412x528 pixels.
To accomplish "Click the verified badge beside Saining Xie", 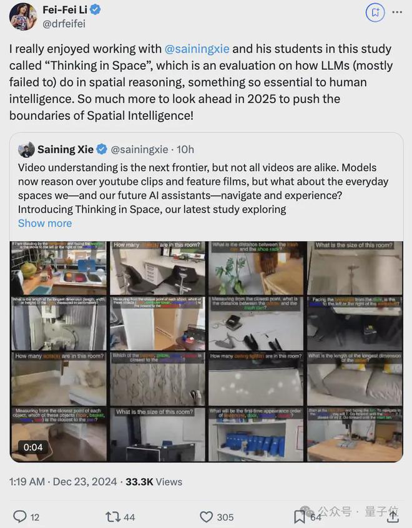I will click(x=102, y=149).
